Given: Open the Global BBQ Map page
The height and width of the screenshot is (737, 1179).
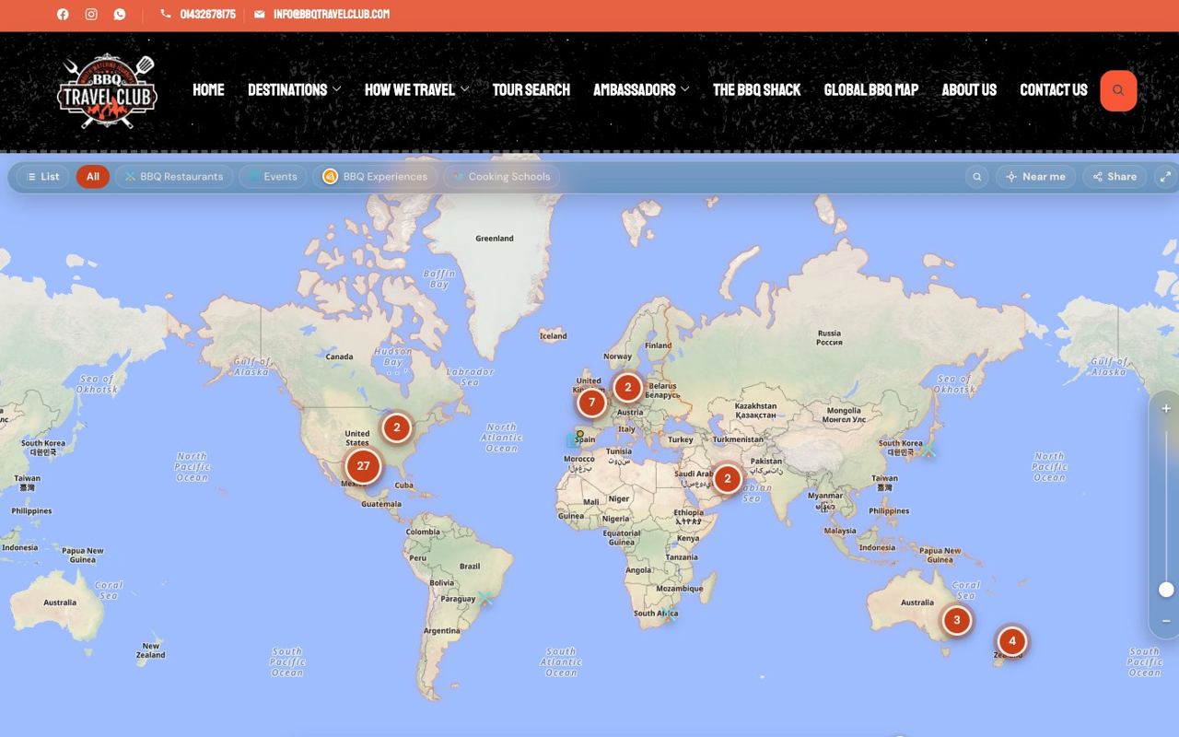Looking at the screenshot, I should [871, 89].
